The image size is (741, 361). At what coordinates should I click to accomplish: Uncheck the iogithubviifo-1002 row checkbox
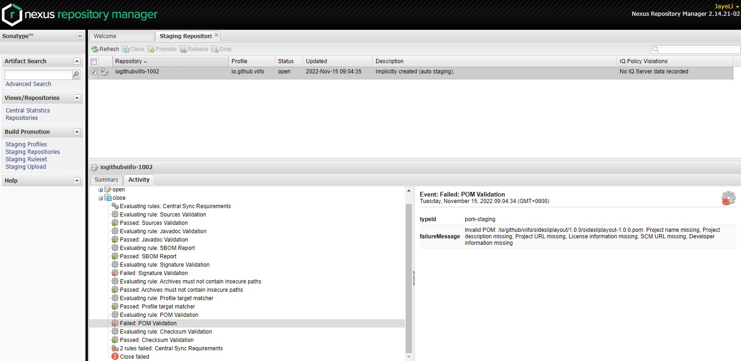click(x=94, y=72)
